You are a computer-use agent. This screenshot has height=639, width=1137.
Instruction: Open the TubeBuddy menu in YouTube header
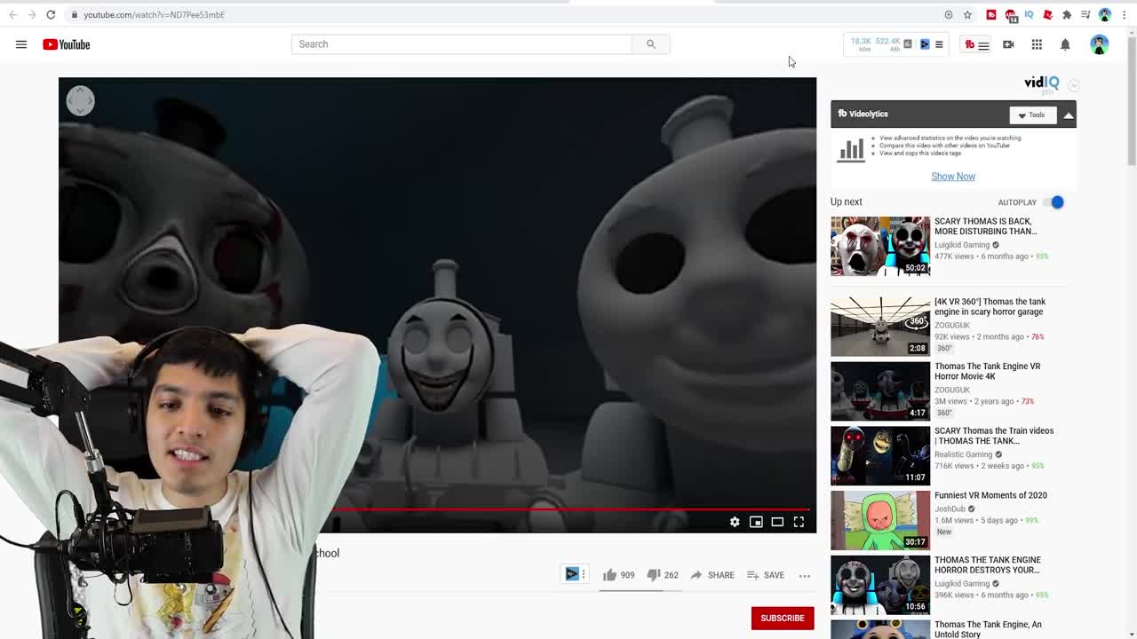coord(977,44)
